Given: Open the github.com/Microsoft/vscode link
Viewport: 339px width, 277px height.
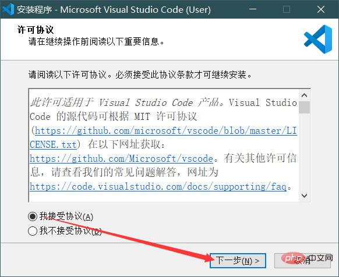Looking at the screenshot, I should pyautogui.click(x=122, y=159).
